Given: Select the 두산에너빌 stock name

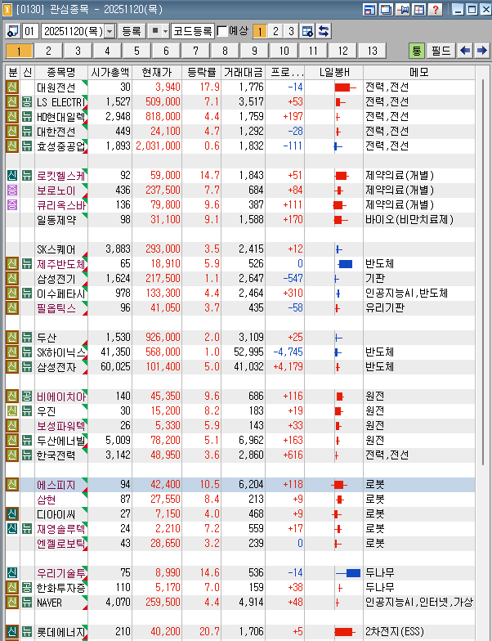Looking at the screenshot, I should click(x=60, y=440).
